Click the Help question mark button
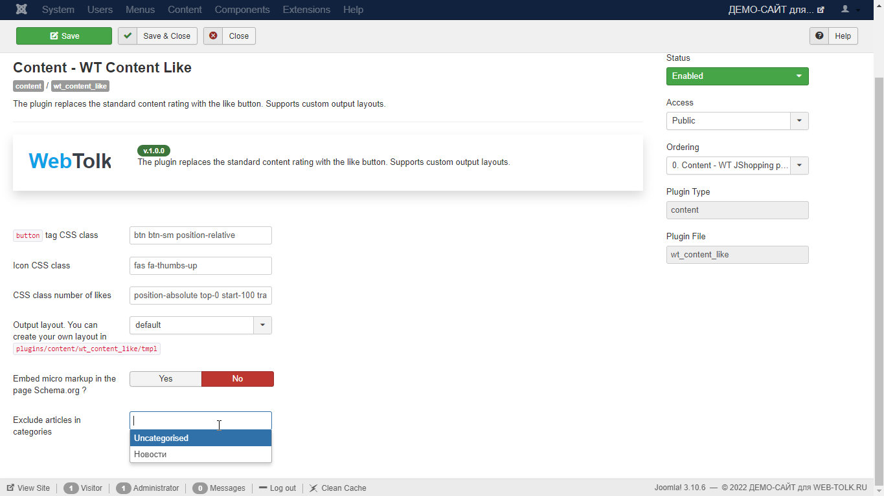884x496 pixels. pyautogui.click(x=833, y=36)
